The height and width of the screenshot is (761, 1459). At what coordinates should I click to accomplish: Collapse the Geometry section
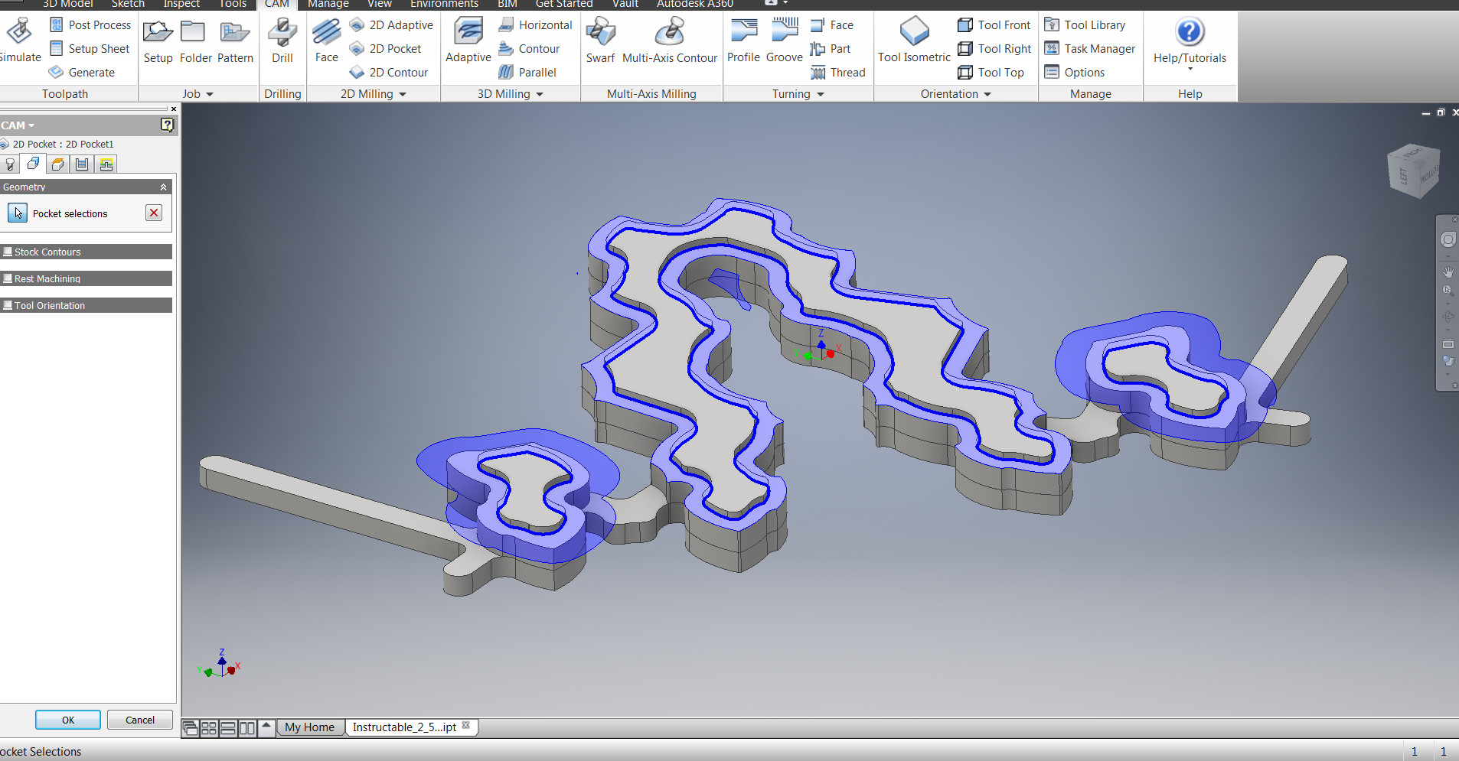(x=163, y=187)
